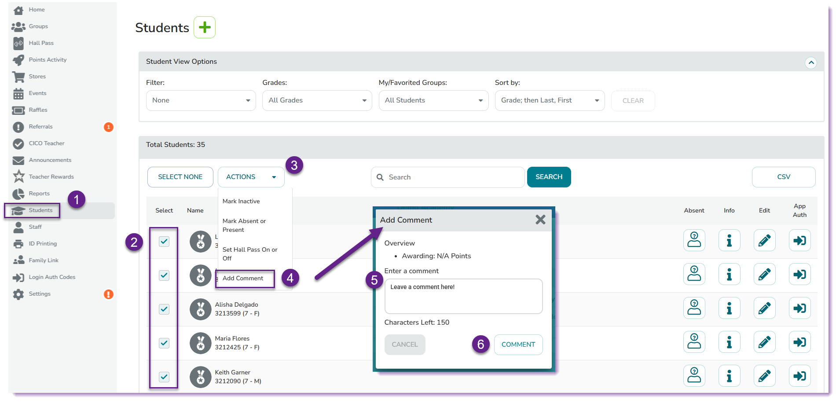836x403 pixels.
Task: Click the comment text area
Action: pyautogui.click(x=464, y=296)
